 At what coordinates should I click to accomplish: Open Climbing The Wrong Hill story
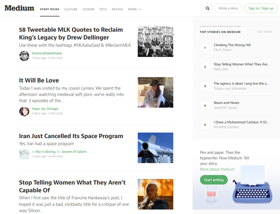pyautogui.click(x=232, y=45)
